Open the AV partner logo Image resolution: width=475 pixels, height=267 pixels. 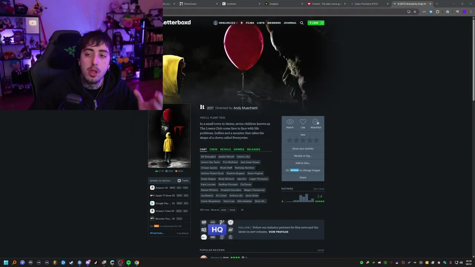230,230
